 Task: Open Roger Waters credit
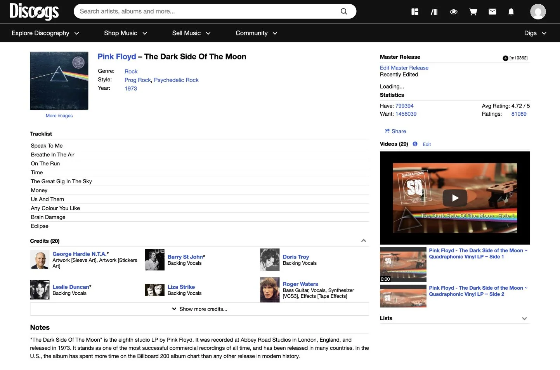coord(300,284)
